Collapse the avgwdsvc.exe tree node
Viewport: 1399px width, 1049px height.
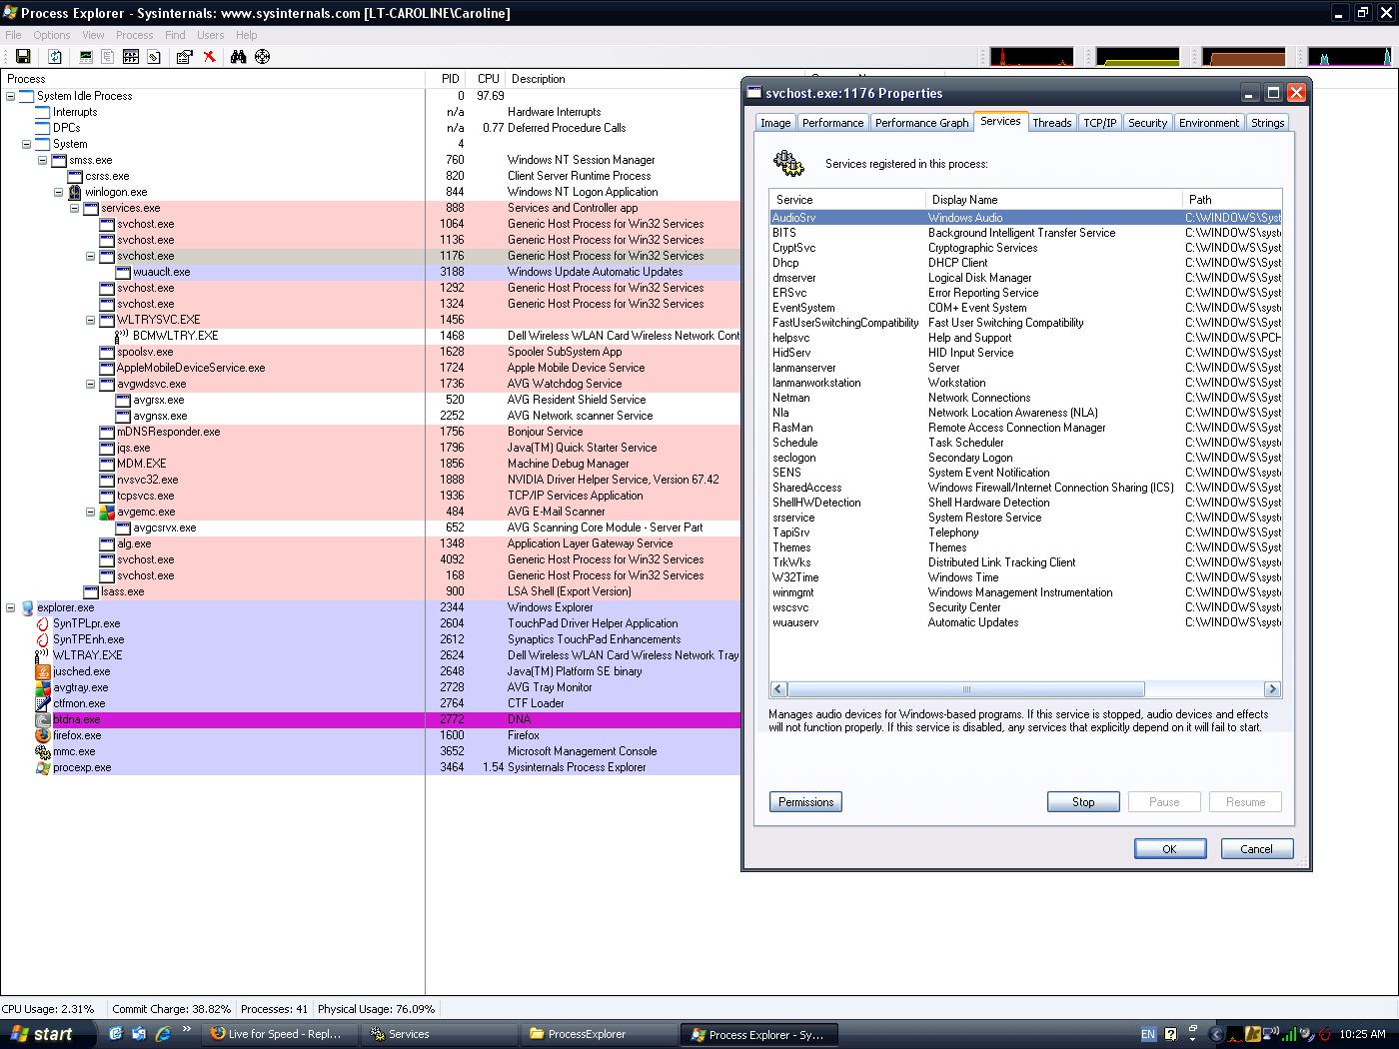click(91, 384)
